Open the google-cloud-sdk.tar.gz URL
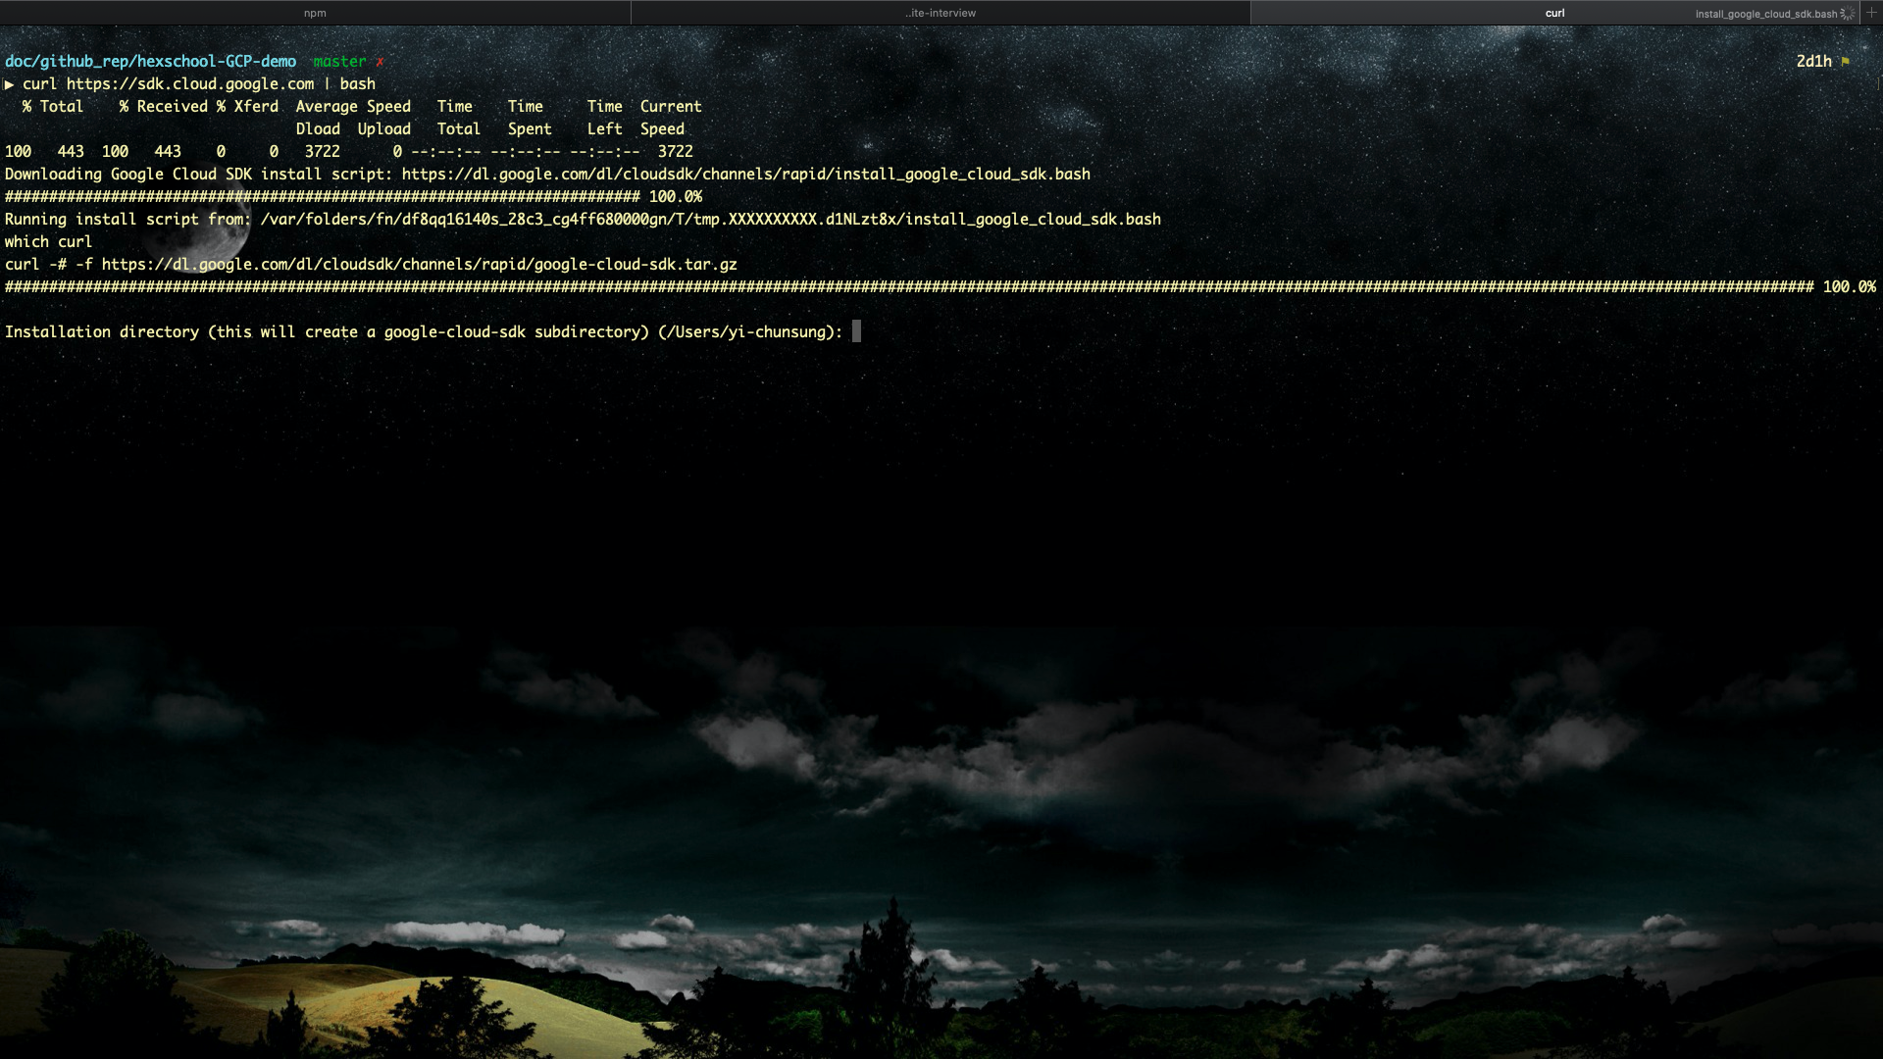The image size is (1883, 1059). (x=419, y=265)
